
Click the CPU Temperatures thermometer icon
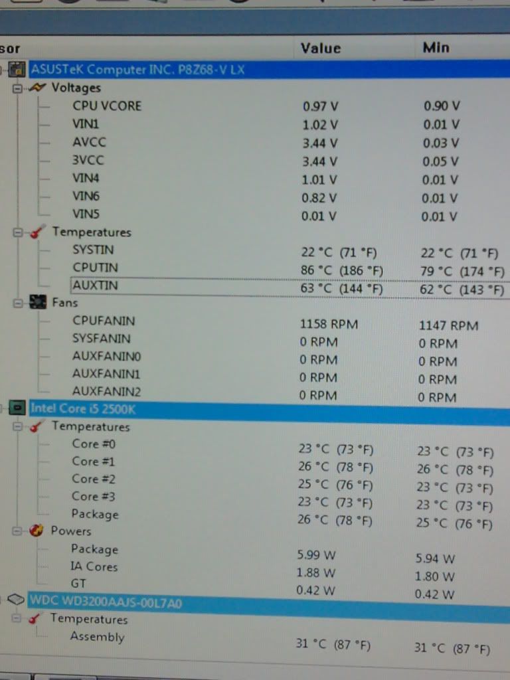point(36,426)
